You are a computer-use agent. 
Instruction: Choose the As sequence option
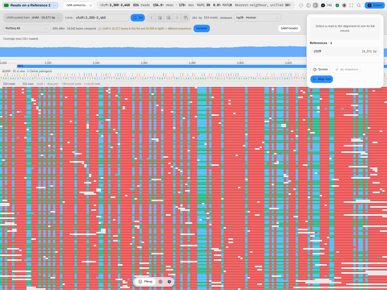pyautogui.click(x=346, y=70)
